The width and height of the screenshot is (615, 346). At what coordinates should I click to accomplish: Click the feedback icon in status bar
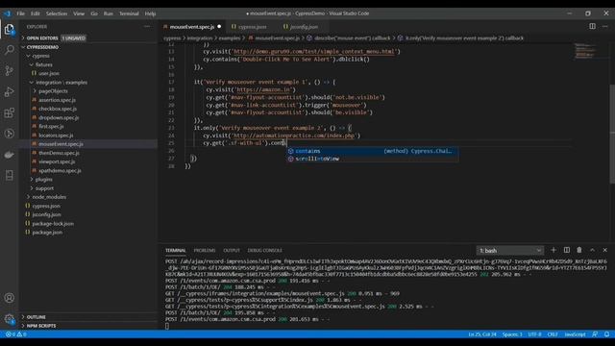point(595,334)
